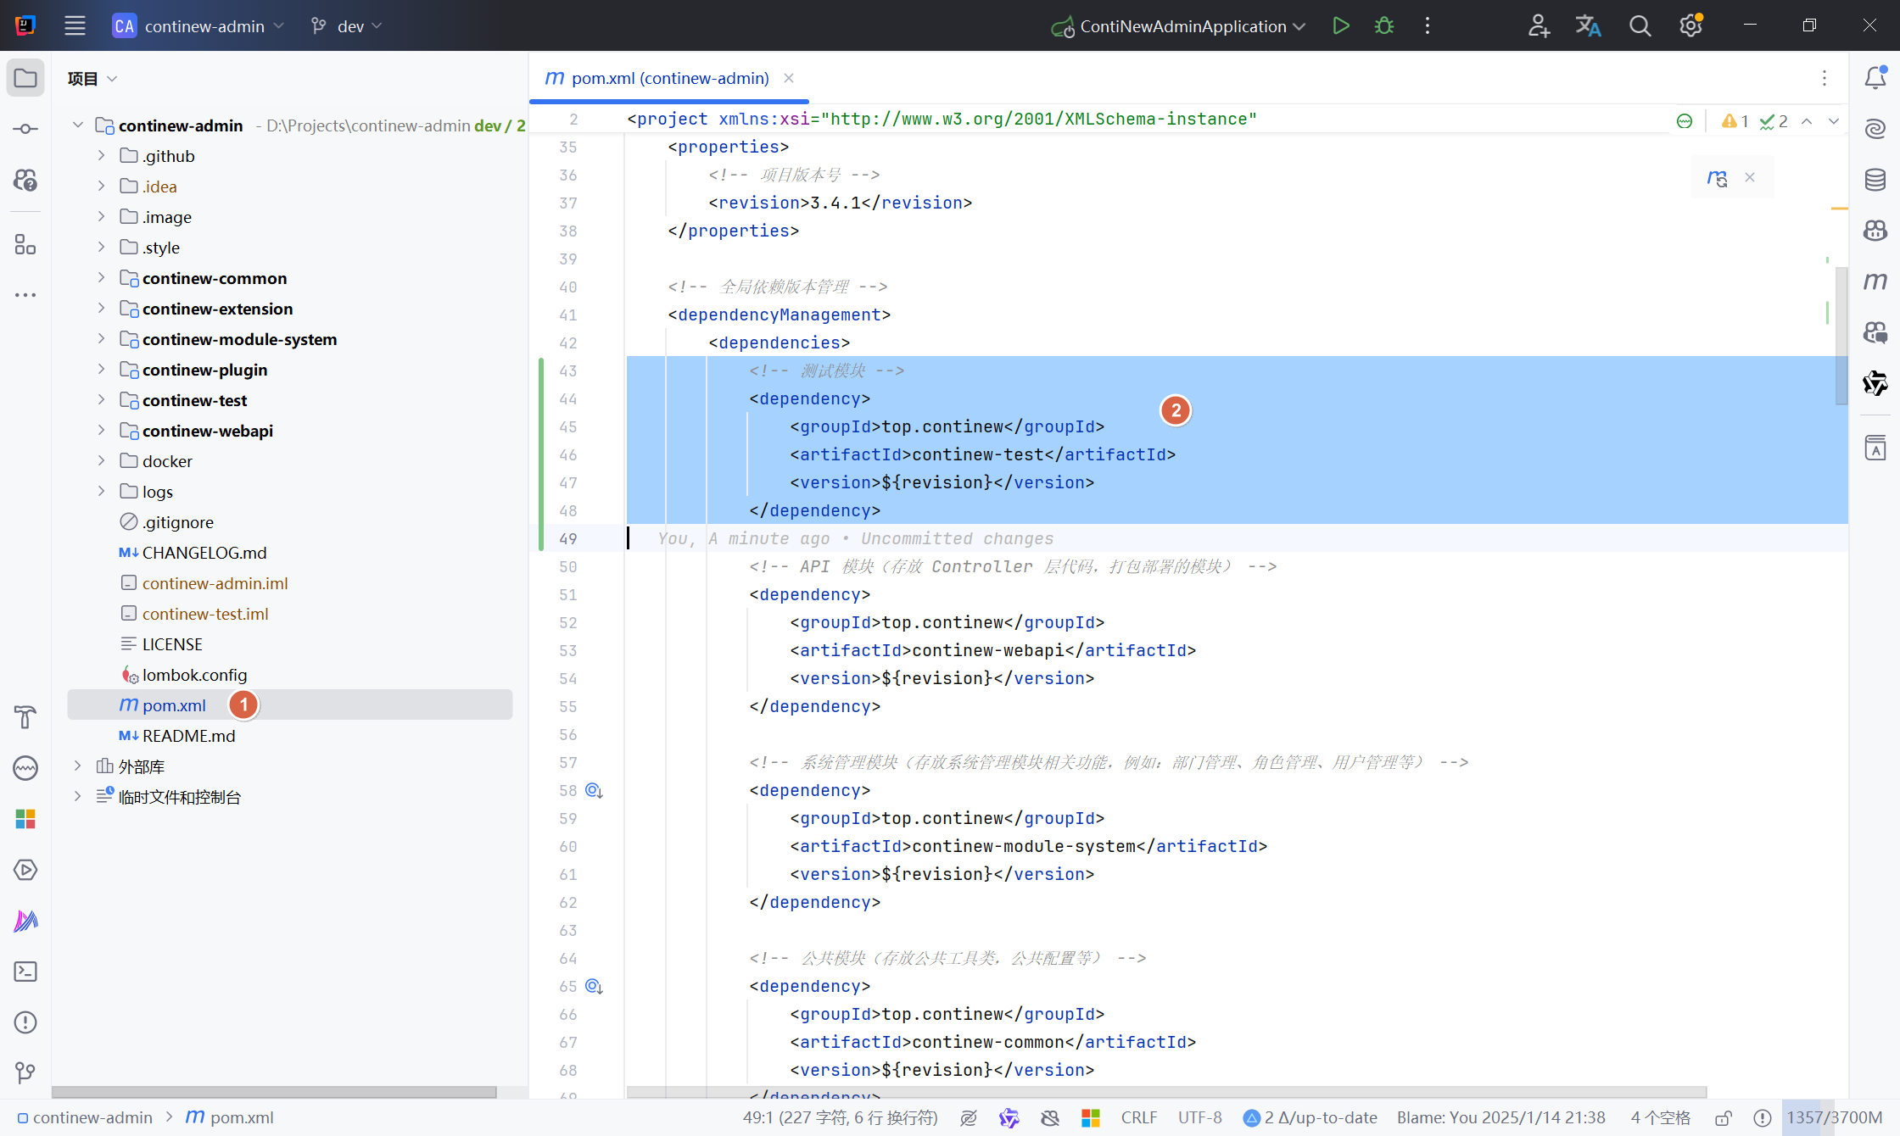Viewport: 1900px width, 1136px height.
Task: Grab project panel horizontal scrollbar
Action: tap(274, 1092)
